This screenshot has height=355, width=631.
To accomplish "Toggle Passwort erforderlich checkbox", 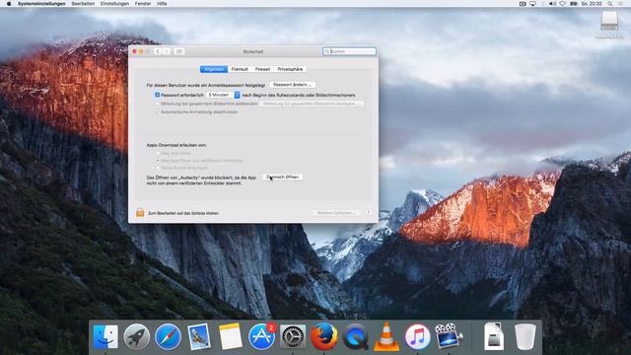I will (x=158, y=95).
